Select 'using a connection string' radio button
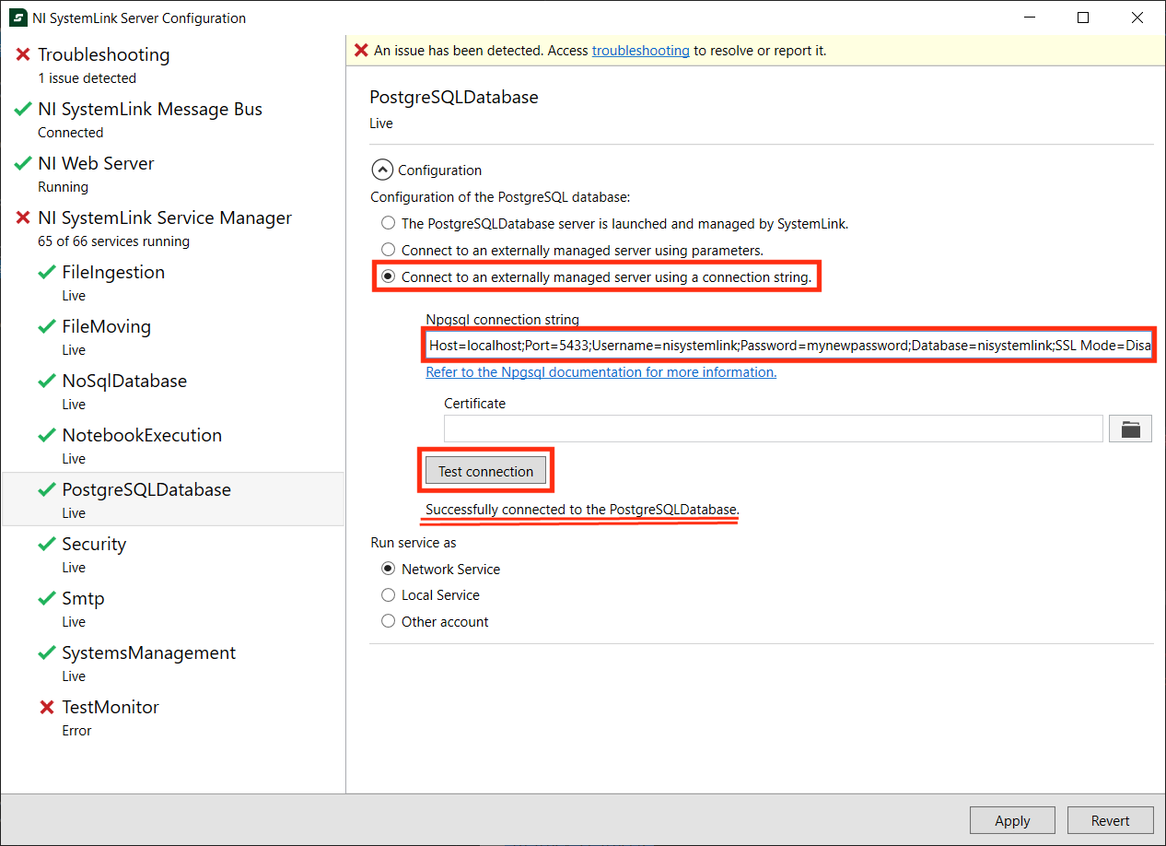Screen dimensions: 1166x846 click(x=388, y=276)
